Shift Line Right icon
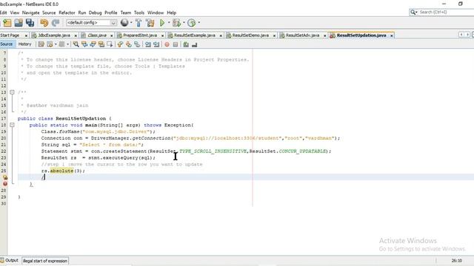 [156, 44]
